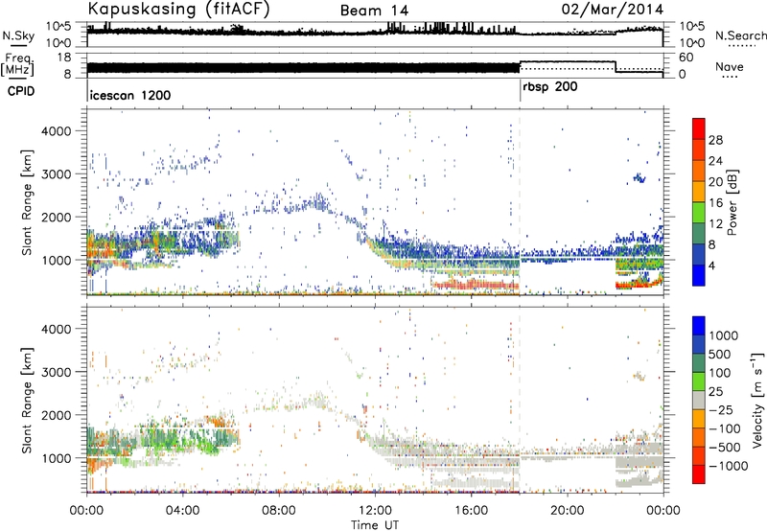
Task: Click the 'Time UT' axis label
Action: [x=375, y=524]
